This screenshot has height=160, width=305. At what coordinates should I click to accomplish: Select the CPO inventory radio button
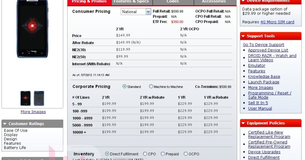tap(145, 154)
